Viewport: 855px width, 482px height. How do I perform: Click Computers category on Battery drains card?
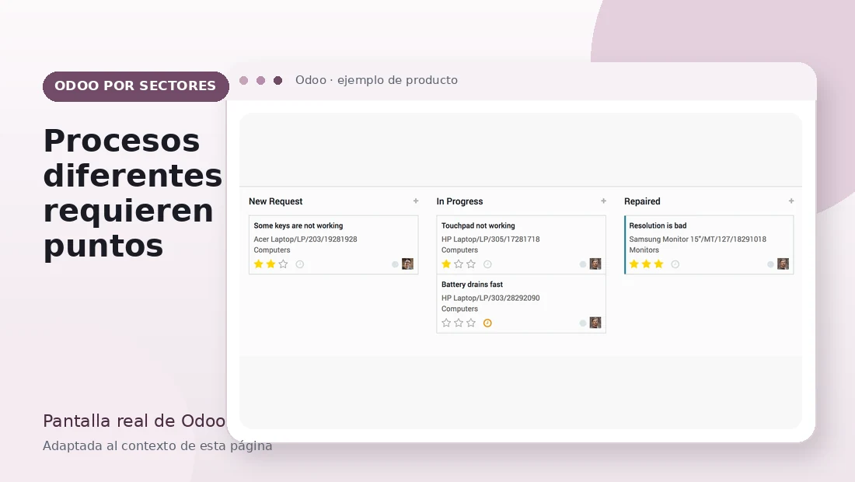(x=459, y=309)
